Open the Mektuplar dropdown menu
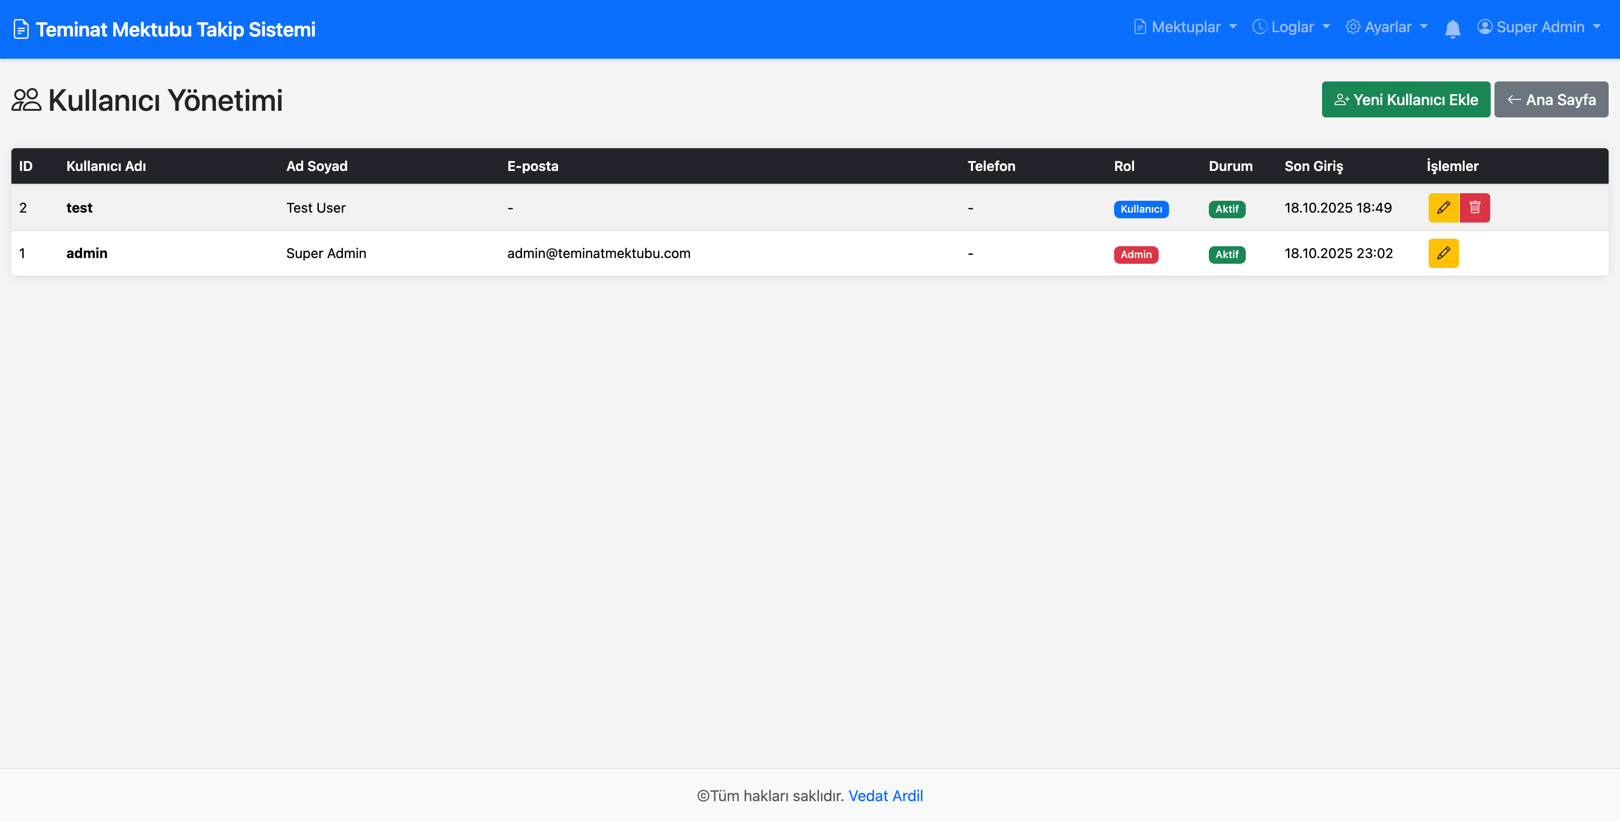Screen dimensions: 1620x822 coord(1185,27)
